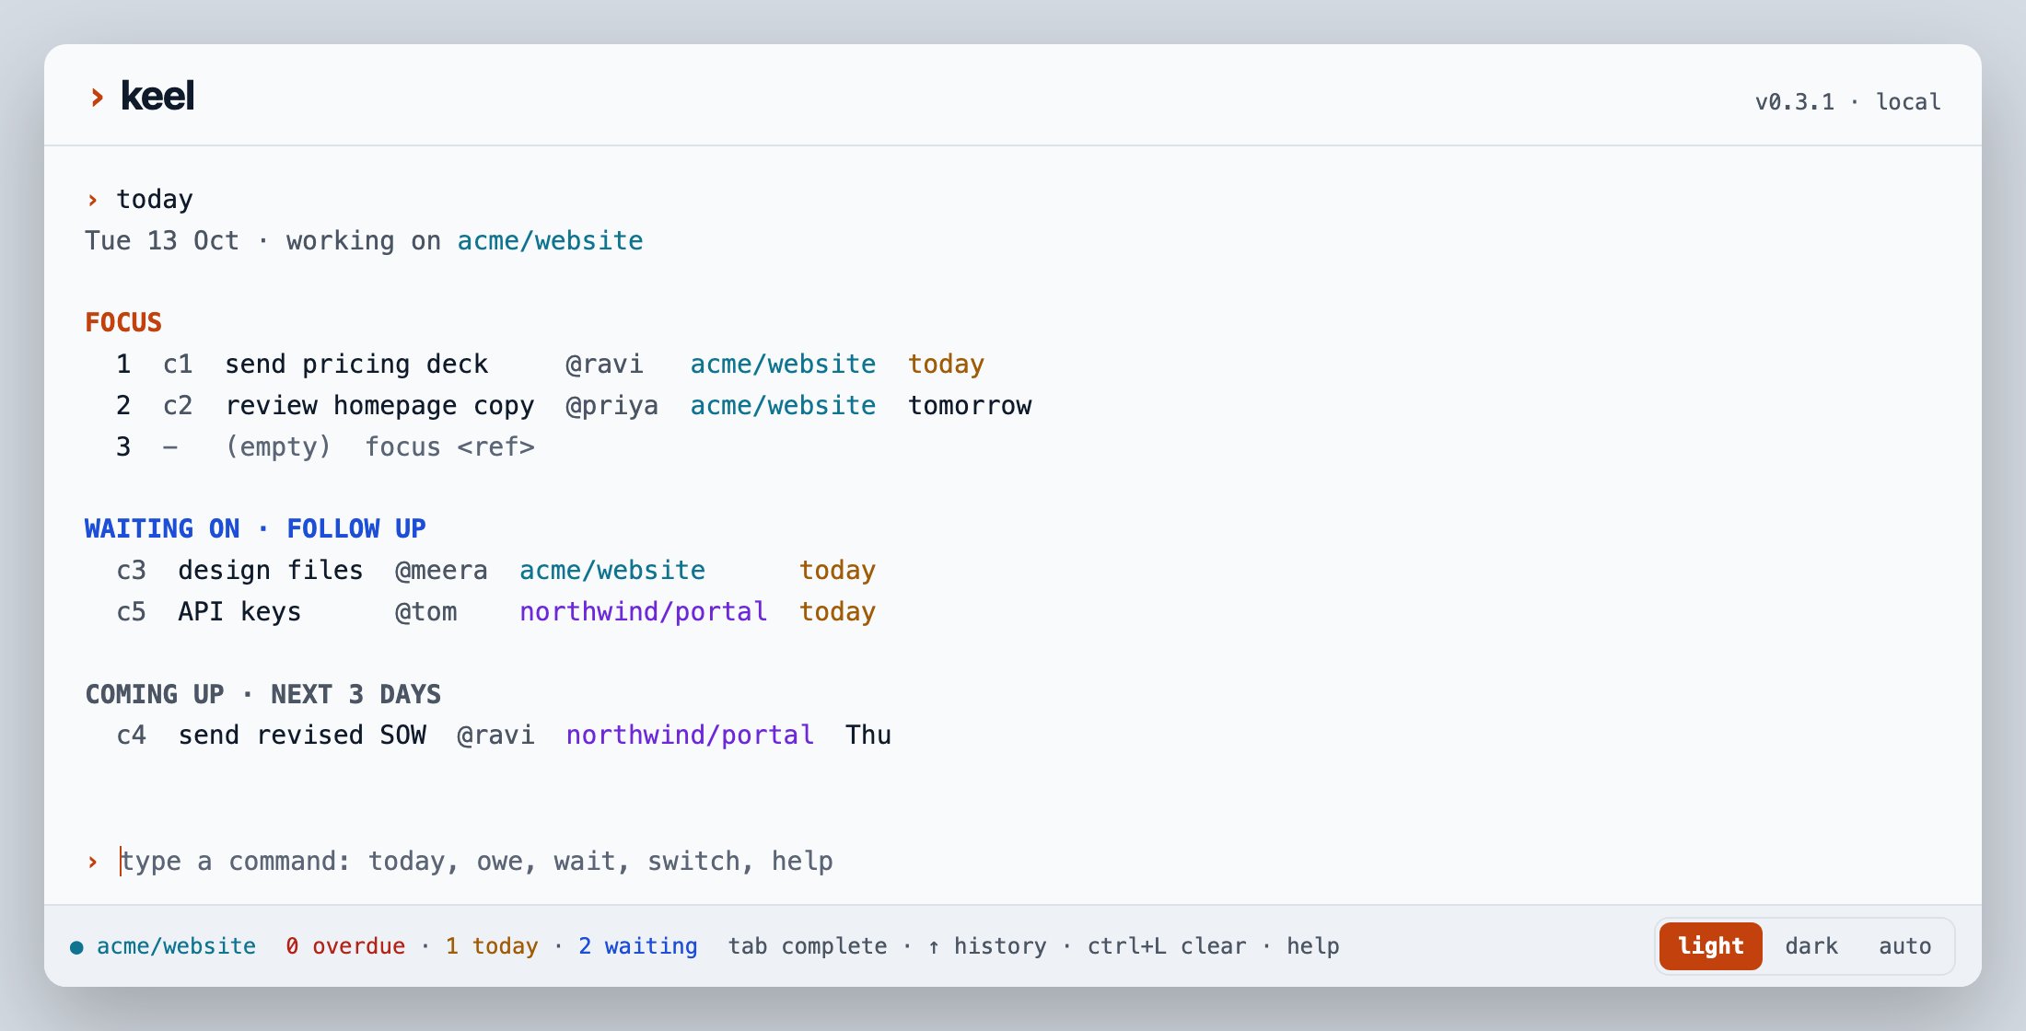This screenshot has width=2026, height=1031.
Task: Click the trailing 'help' hint in the status bar
Action: click(1312, 946)
